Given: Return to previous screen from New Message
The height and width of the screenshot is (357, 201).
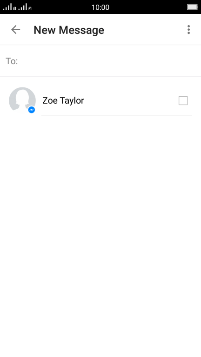Looking at the screenshot, I should [16, 30].
